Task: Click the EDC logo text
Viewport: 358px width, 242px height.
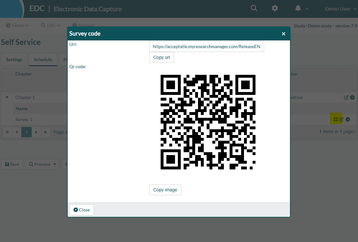Action: click(x=37, y=9)
